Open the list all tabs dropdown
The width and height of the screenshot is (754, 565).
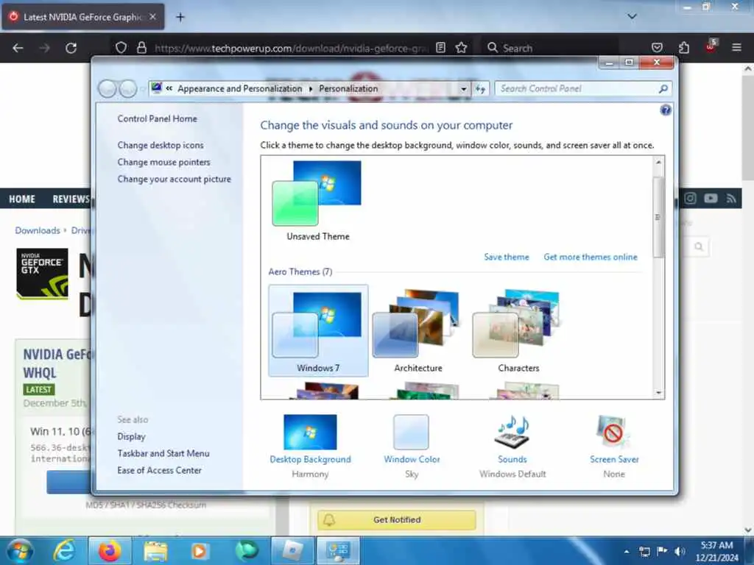click(x=632, y=16)
